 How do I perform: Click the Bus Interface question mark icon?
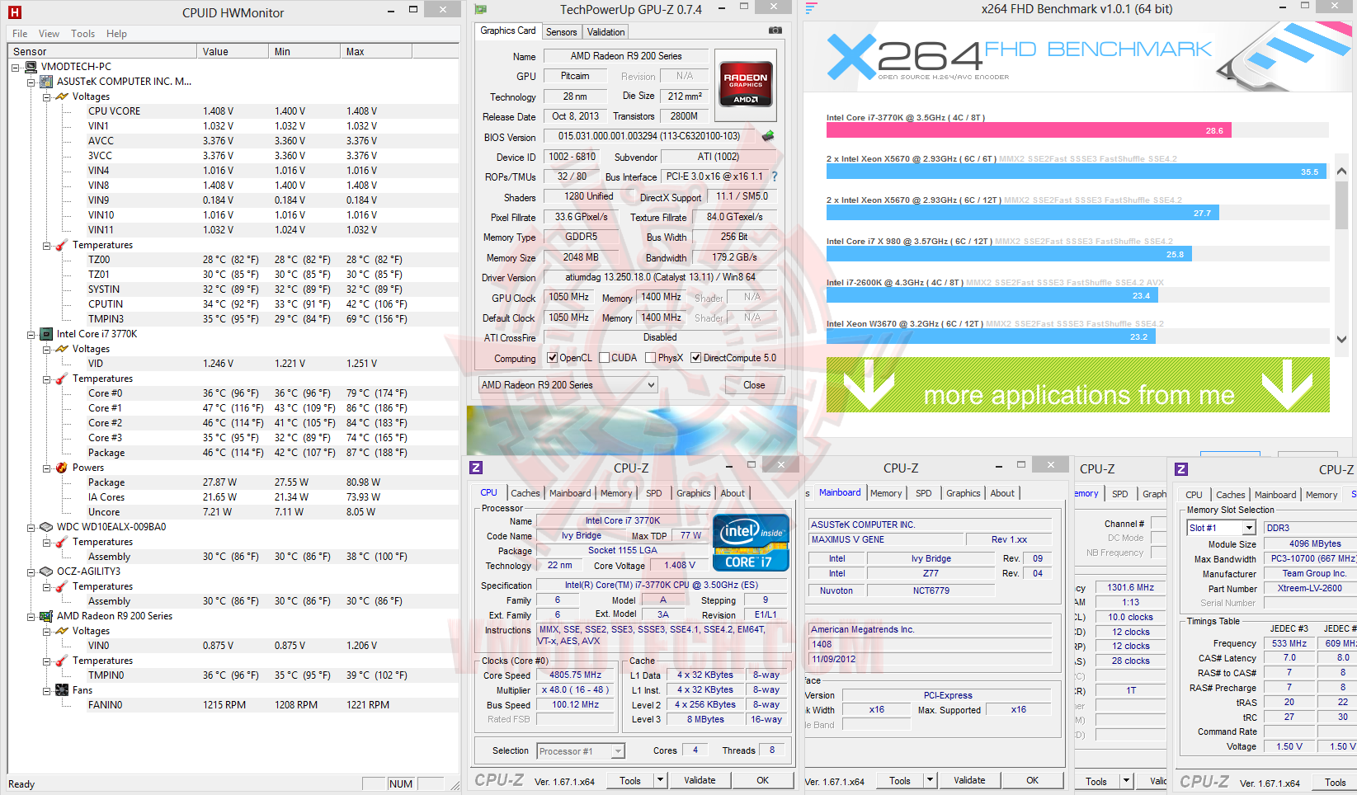[775, 176]
